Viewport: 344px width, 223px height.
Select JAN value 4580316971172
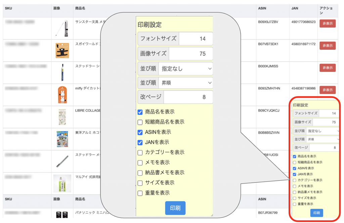[x=303, y=44]
